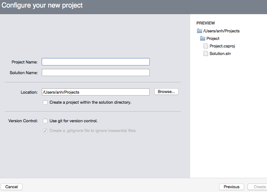Select /Users/anh/Projects in preview tree
Viewport: 267px width, 192px height.
[221, 31]
